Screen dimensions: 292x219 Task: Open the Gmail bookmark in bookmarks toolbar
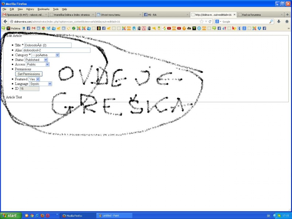[x=33, y=28]
